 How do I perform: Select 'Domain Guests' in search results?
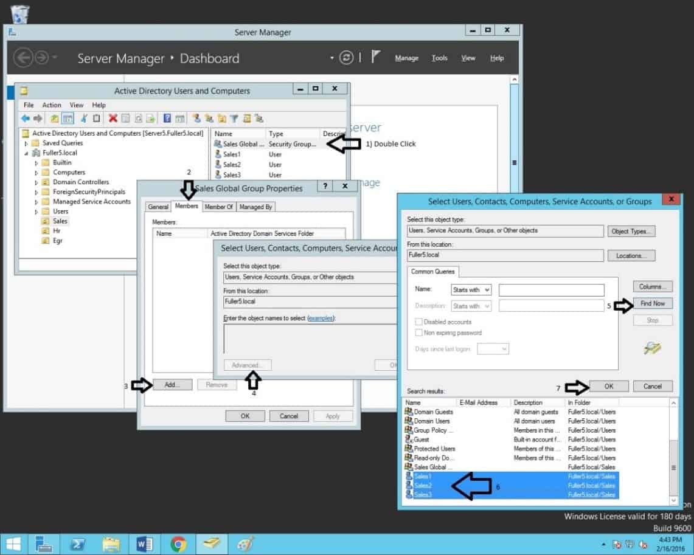[x=433, y=412]
